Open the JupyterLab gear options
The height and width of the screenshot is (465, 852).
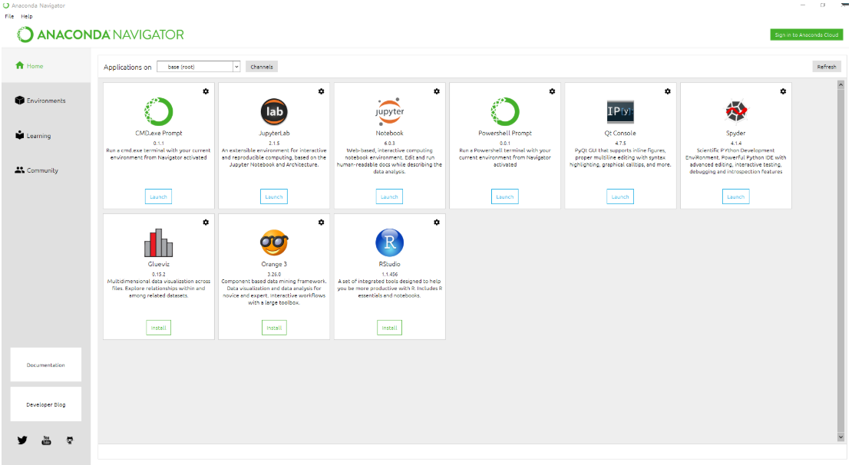pyautogui.click(x=321, y=91)
